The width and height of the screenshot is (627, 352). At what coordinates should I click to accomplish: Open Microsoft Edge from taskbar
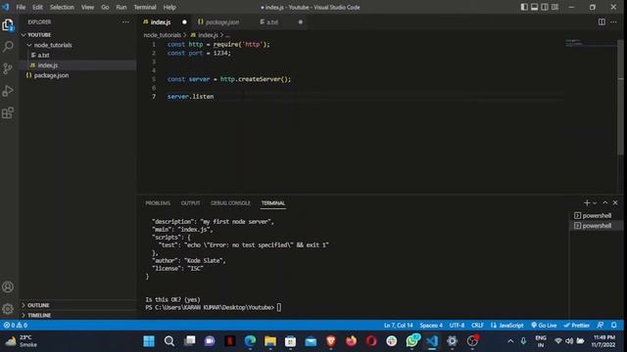250,341
